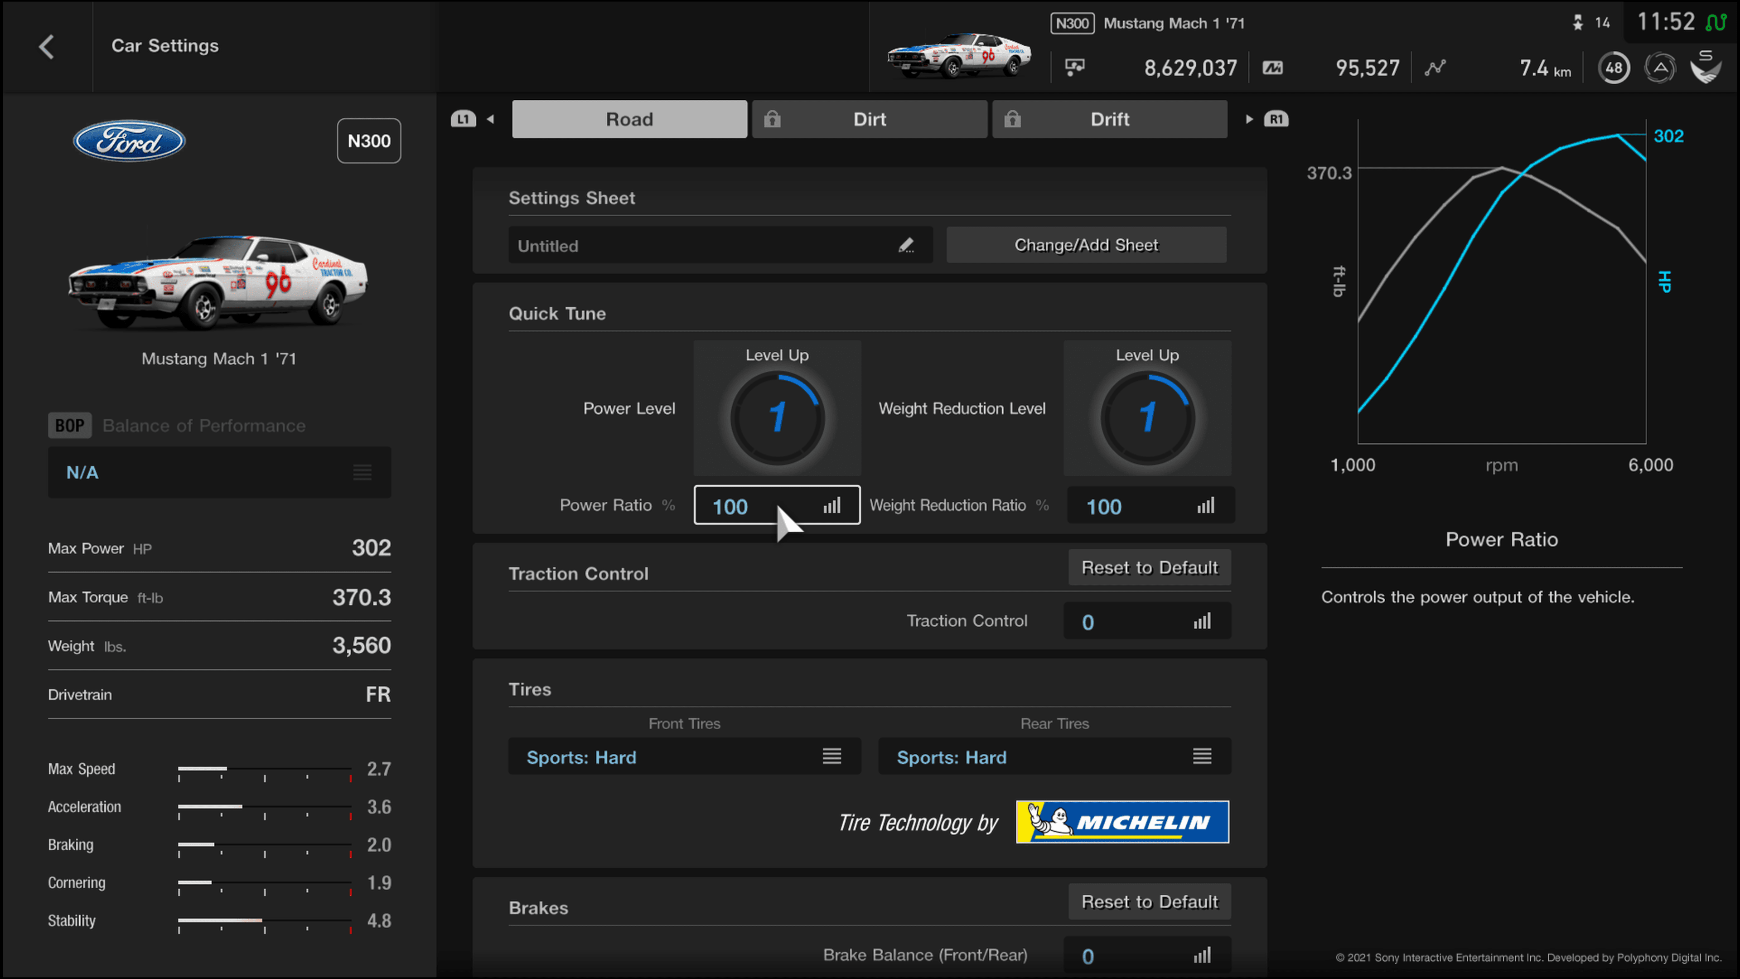Go back with the left chevron arrow

tap(46, 47)
